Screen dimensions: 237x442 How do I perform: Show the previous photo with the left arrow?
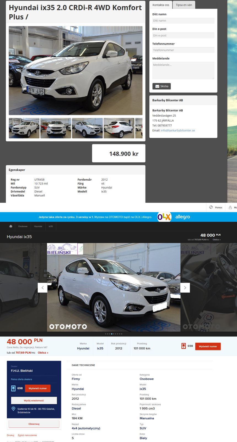(42, 288)
